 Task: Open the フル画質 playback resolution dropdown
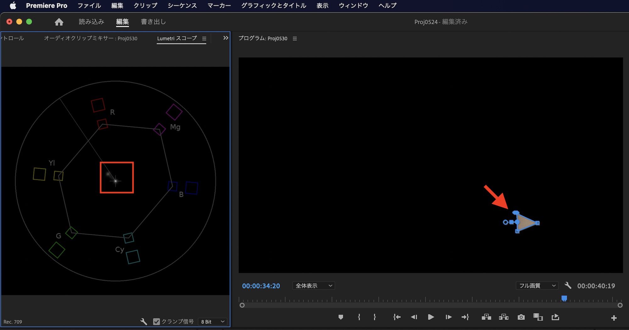[537, 286]
